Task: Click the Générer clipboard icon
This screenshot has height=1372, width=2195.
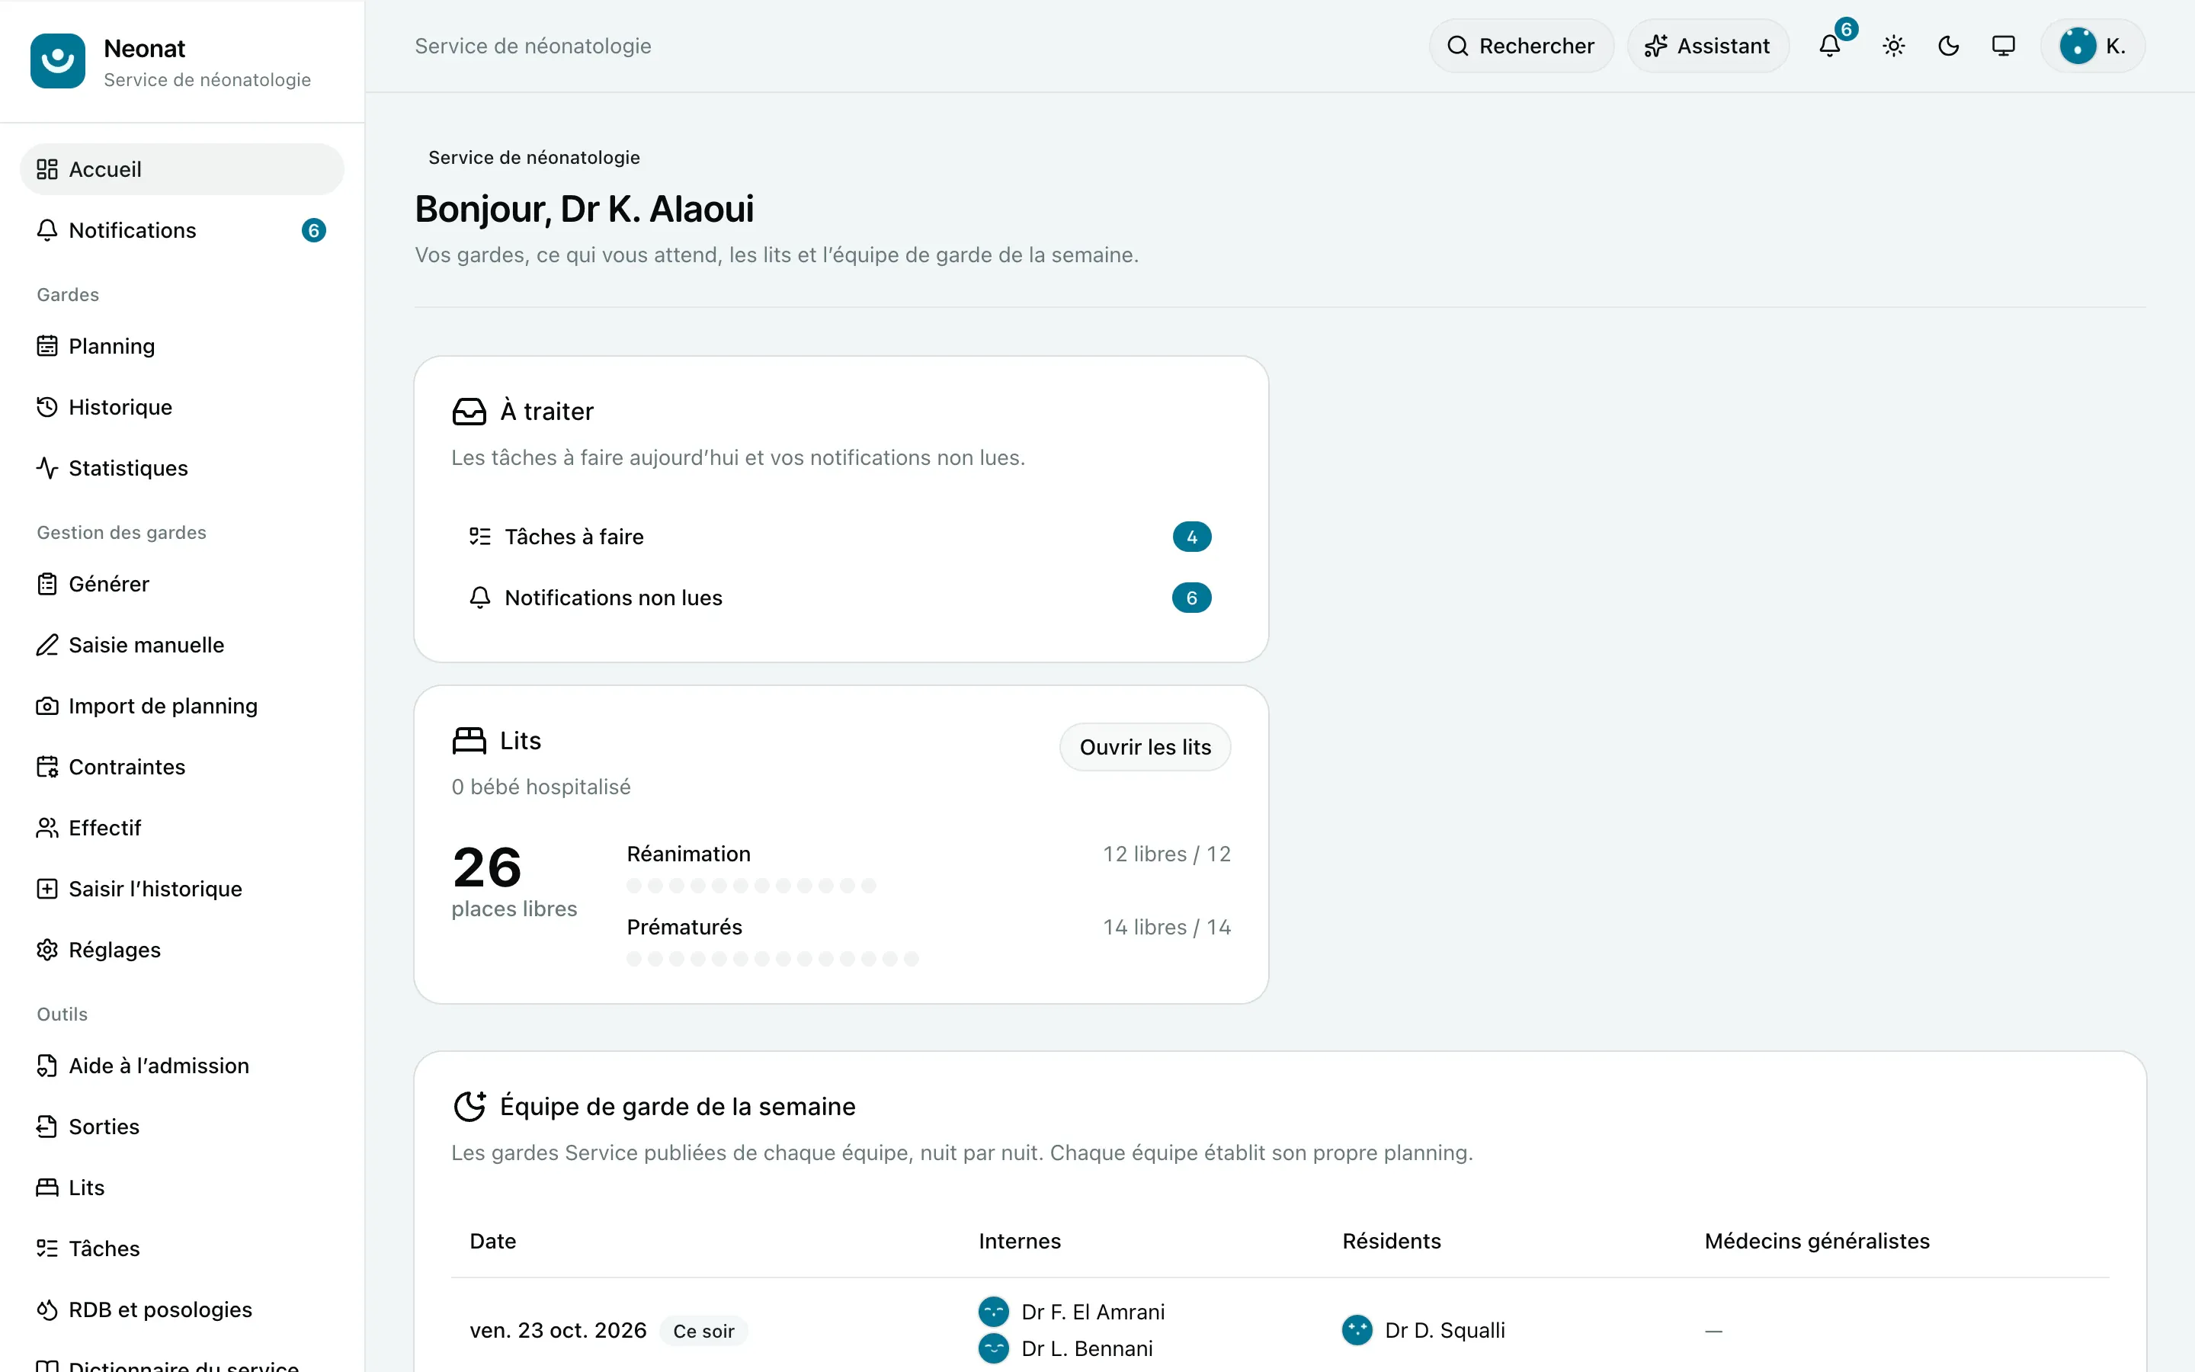Action: tap(47, 583)
